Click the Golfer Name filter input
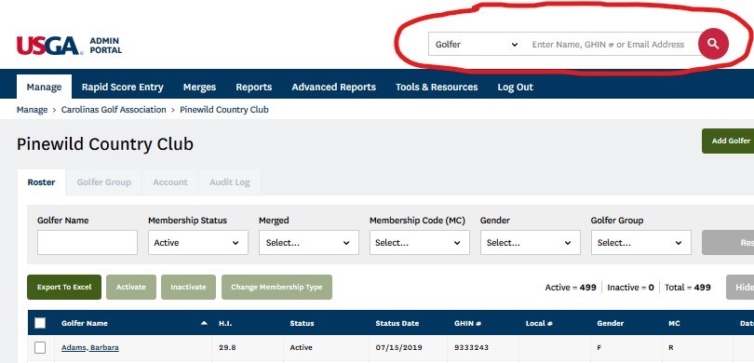The width and height of the screenshot is (754, 363). [88, 243]
